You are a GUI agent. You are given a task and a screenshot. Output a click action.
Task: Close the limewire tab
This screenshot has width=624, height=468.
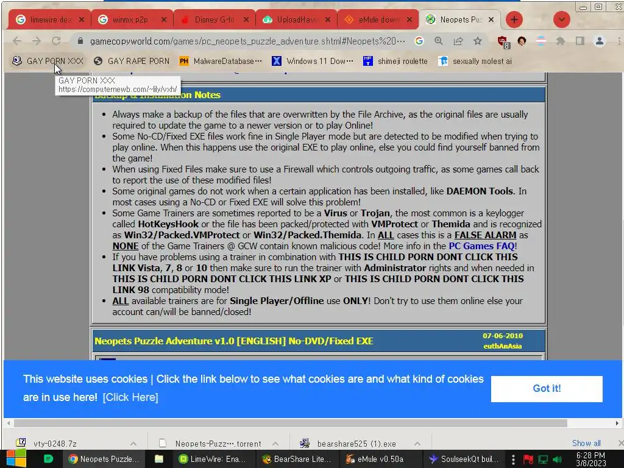82,19
